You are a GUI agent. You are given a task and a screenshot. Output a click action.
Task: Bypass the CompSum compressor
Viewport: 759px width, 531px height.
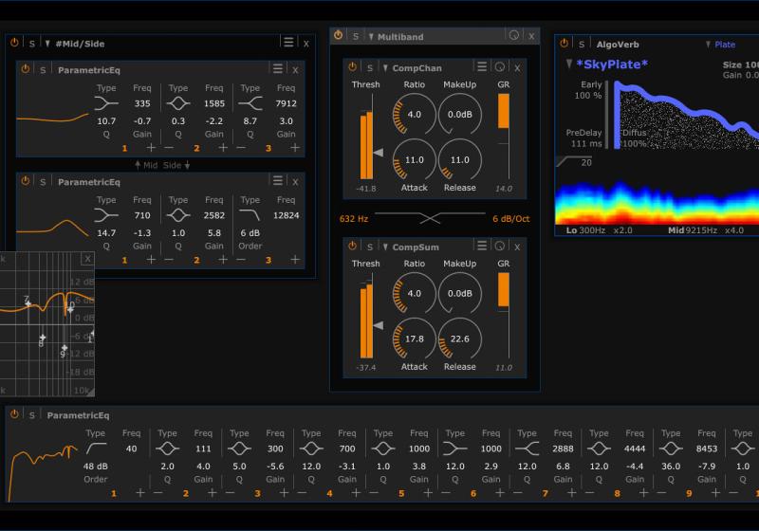pyautogui.click(x=352, y=246)
